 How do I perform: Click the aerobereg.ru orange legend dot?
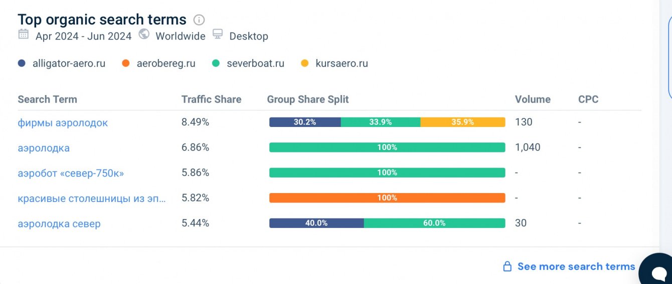[x=126, y=63]
